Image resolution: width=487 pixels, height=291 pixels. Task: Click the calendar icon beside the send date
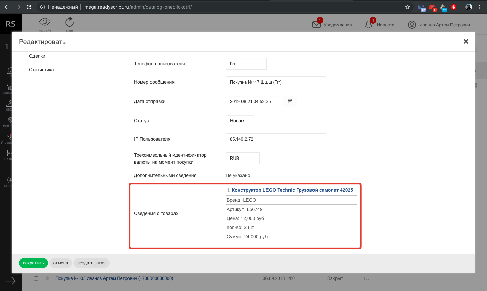tap(290, 101)
